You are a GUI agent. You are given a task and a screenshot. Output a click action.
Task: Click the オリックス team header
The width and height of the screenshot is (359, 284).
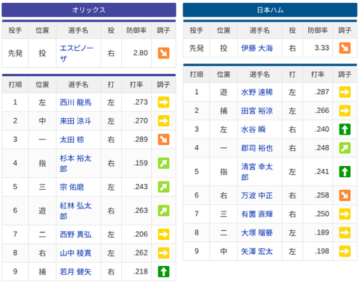pos(89,10)
